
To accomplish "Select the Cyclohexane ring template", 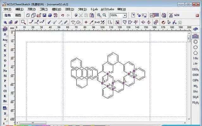I will click(x=195, y=47).
